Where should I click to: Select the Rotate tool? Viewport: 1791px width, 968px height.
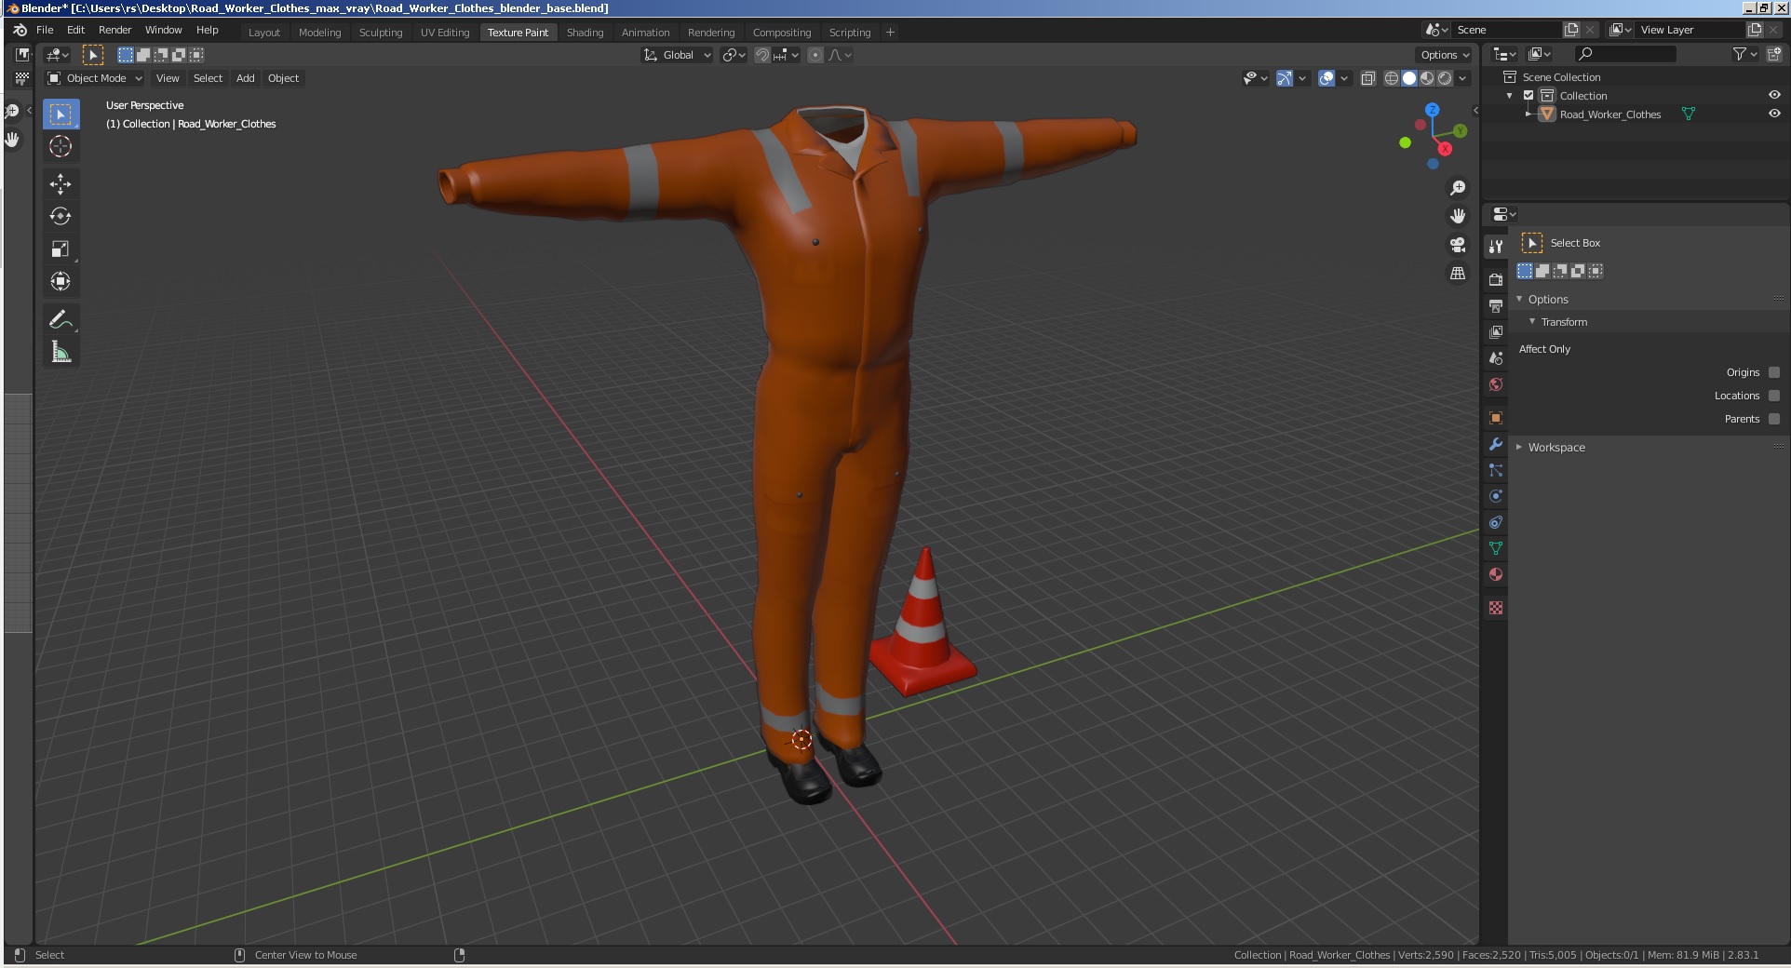click(x=61, y=216)
